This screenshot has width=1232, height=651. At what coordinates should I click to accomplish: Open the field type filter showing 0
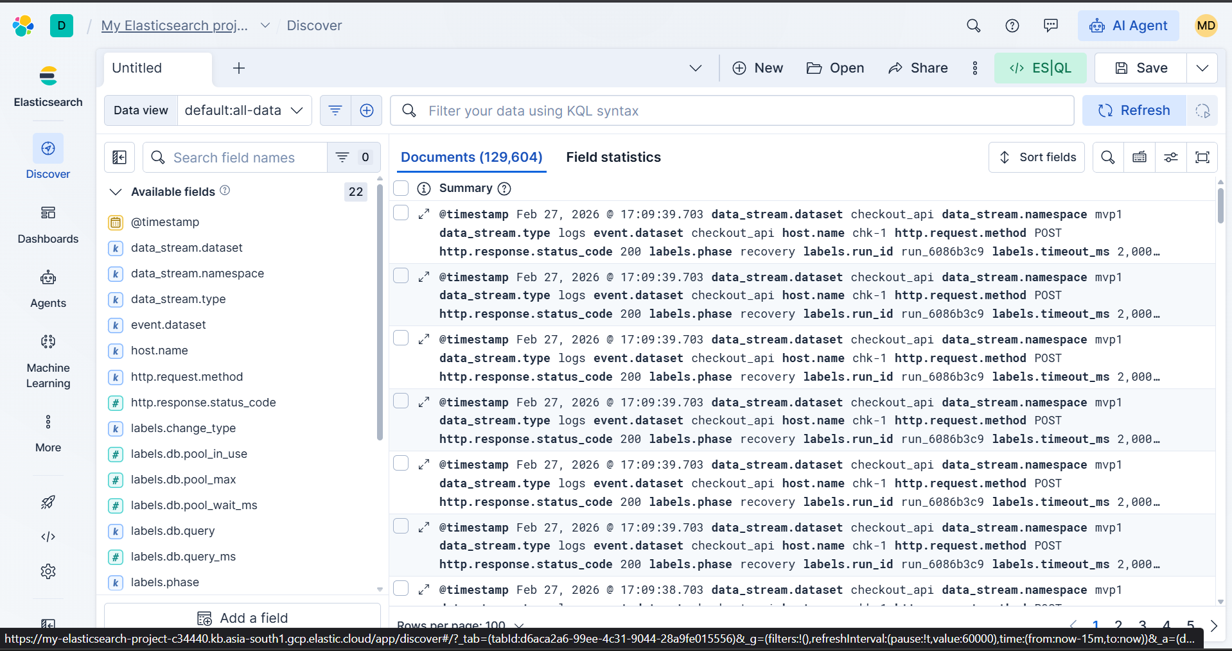[354, 157]
